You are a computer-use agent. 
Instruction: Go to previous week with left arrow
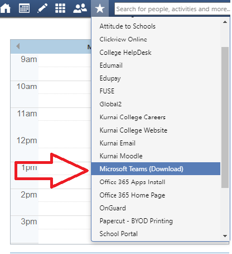tap(18, 46)
